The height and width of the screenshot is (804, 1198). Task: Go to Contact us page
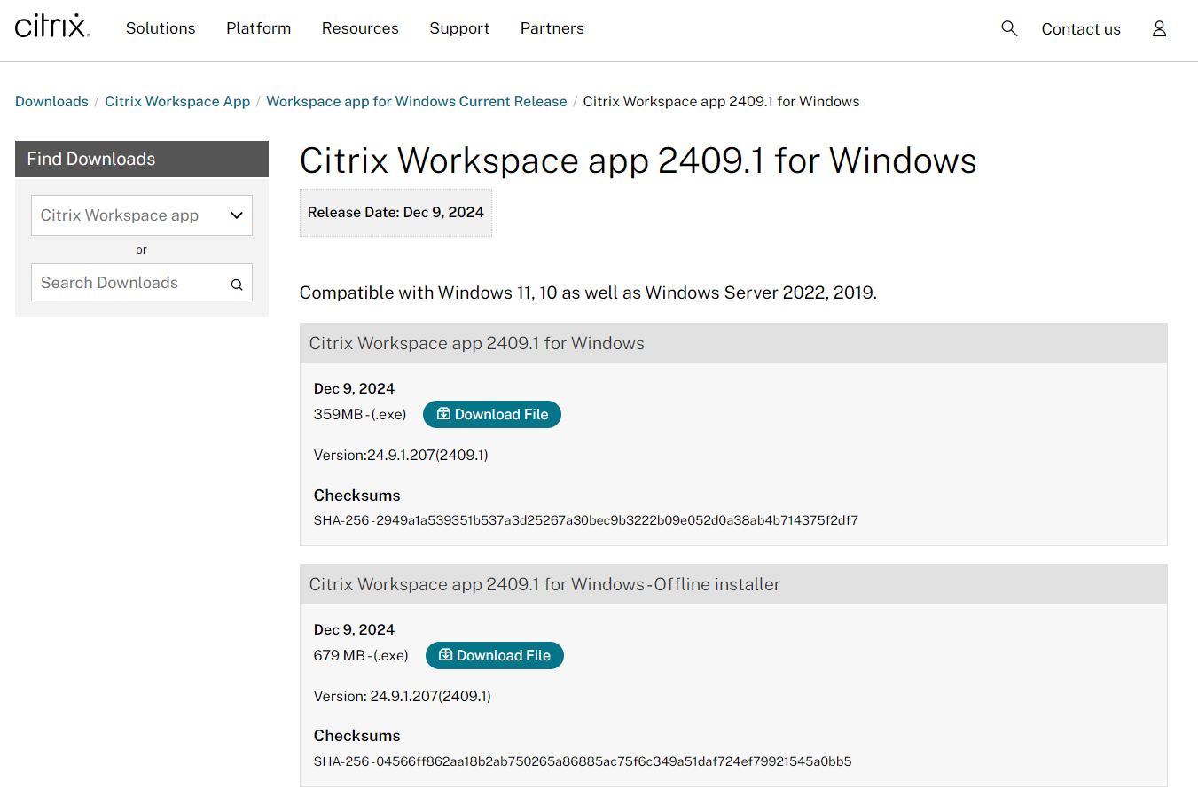tap(1081, 29)
